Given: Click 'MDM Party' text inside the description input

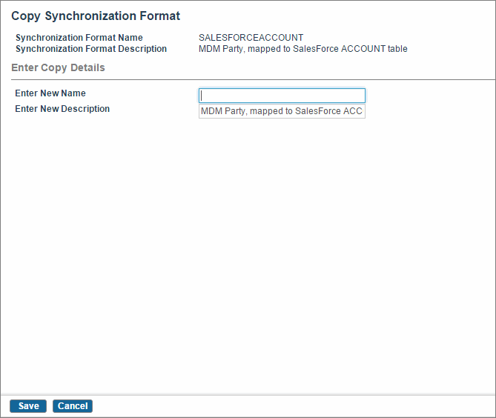Looking at the screenshot, I should [223, 111].
